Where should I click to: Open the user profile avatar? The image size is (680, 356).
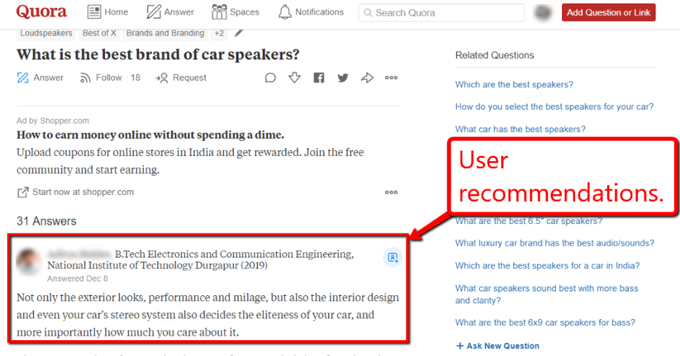pos(542,12)
